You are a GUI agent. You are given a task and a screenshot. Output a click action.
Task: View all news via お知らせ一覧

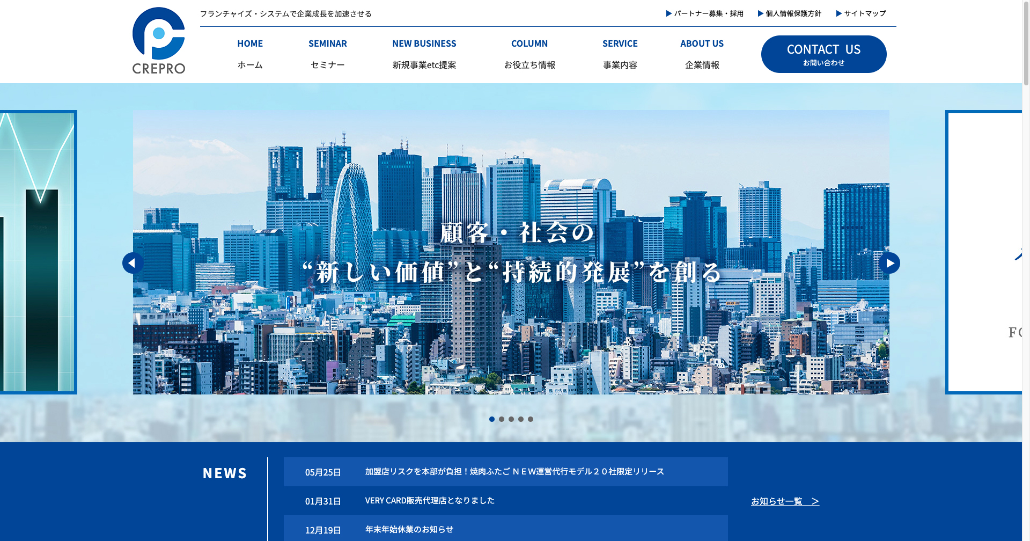tap(785, 501)
